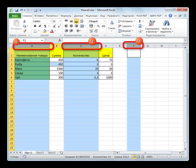
Task: Click increase decimal icon
Action: 91,31
